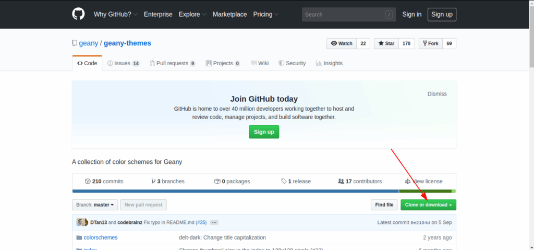Fork the geany-themes repository

431,43
